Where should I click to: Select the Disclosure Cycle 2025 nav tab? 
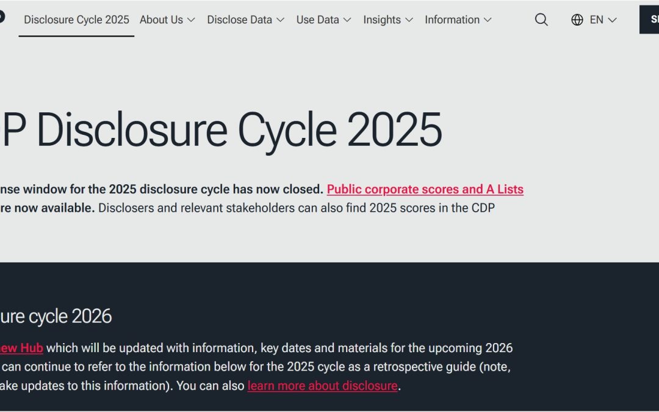(76, 20)
